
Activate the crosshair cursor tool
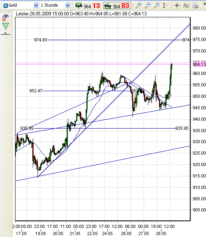point(177,6)
